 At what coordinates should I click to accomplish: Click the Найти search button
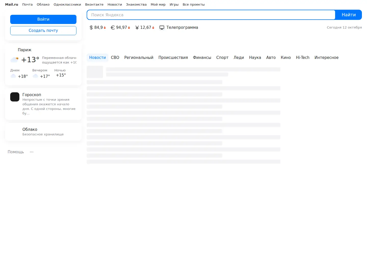(349, 15)
